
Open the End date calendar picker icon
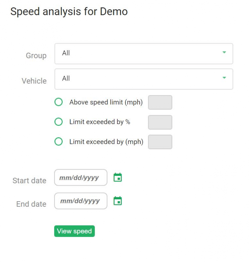point(118,201)
